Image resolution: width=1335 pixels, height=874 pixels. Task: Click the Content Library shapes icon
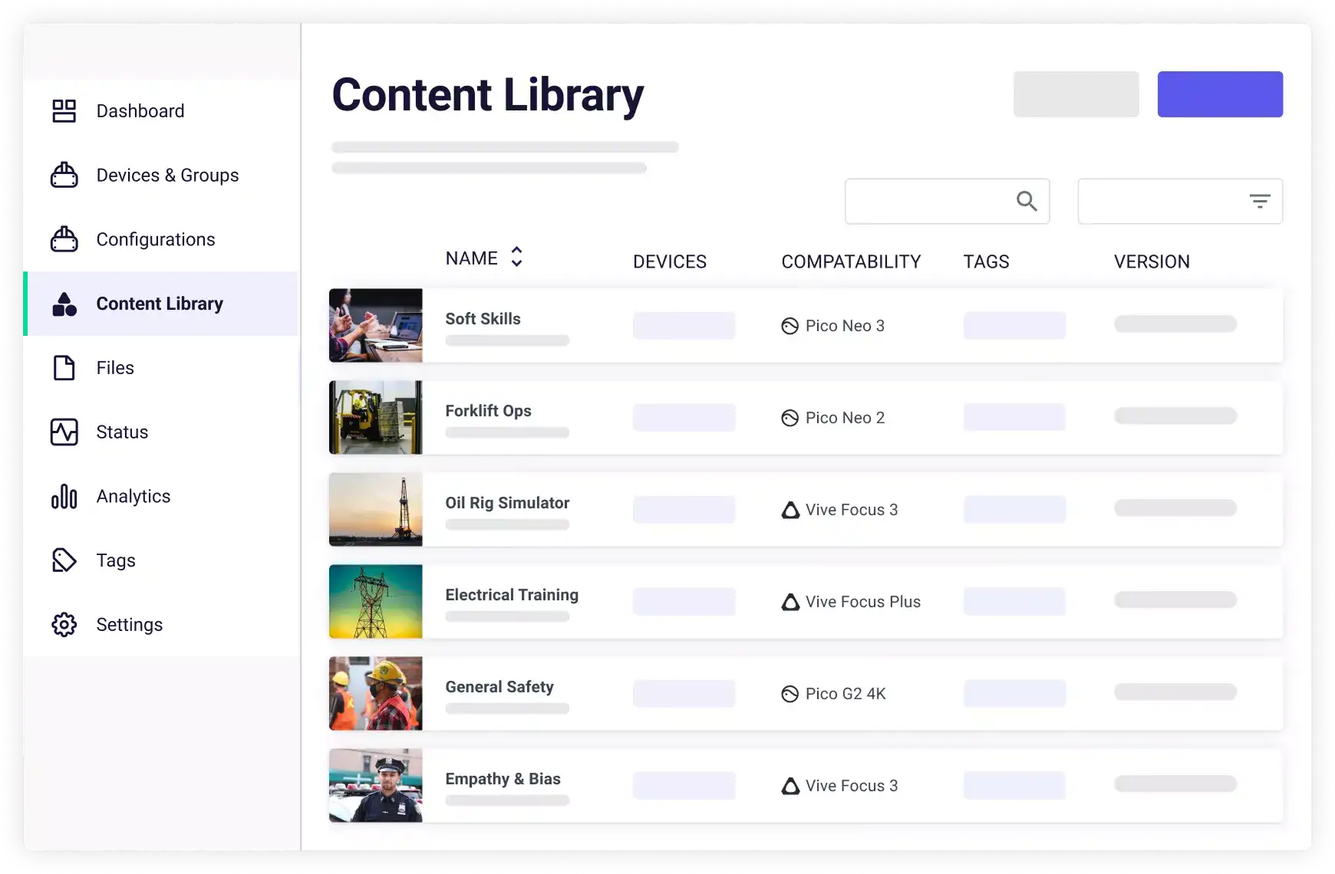click(x=64, y=304)
